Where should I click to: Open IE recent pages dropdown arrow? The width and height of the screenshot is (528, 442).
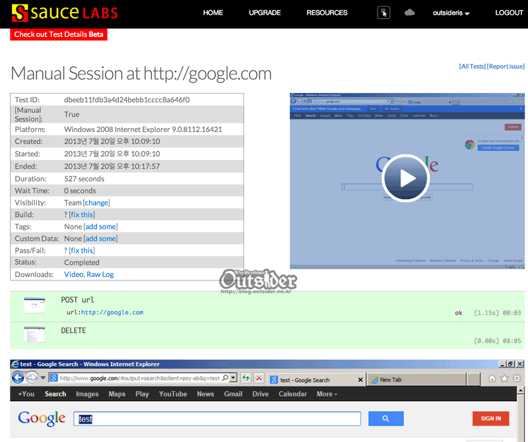(x=43, y=378)
